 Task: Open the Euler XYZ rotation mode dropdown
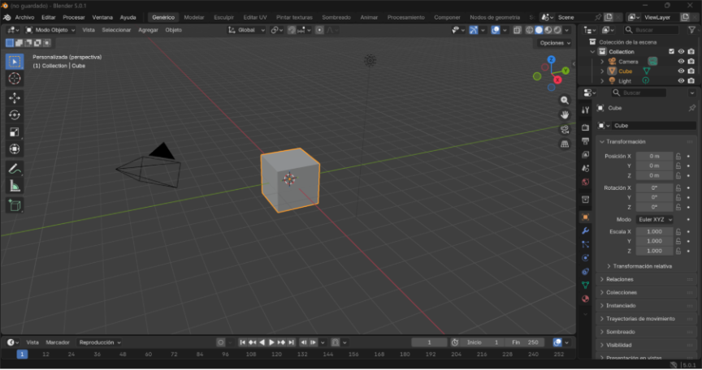(x=655, y=219)
